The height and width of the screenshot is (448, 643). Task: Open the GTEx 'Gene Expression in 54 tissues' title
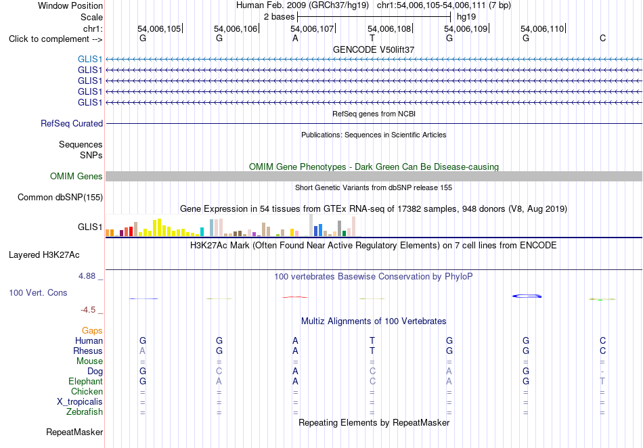374,208
